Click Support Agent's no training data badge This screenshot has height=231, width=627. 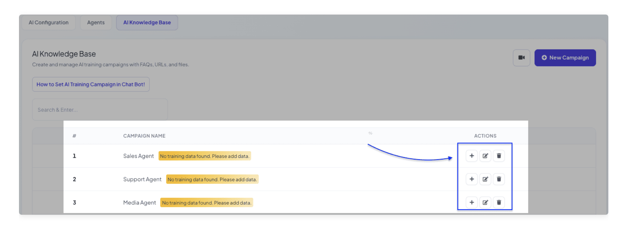pos(212,179)
